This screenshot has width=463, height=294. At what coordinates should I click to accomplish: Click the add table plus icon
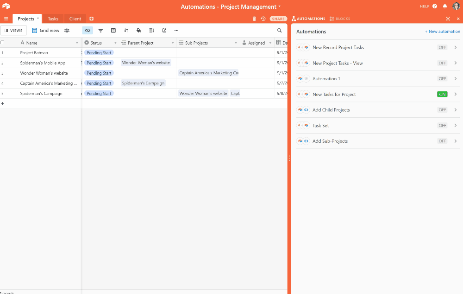[x=91, y=19]
